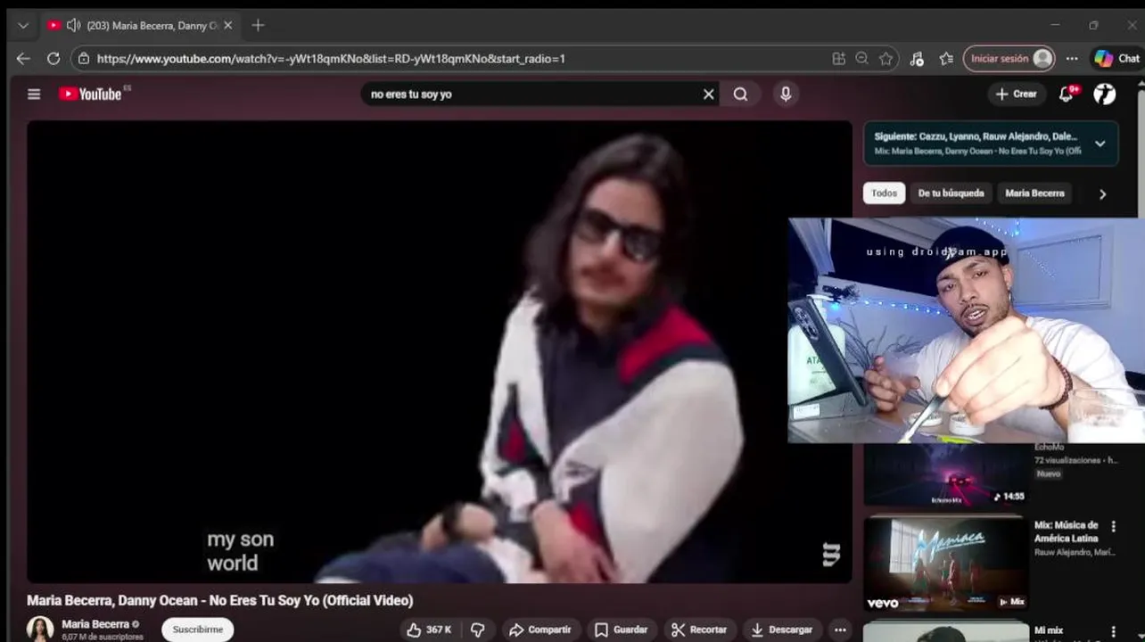This screenshot has height=642, width=1145.
Task: Open the favorites list icon
Action: [x=946, y=59]
